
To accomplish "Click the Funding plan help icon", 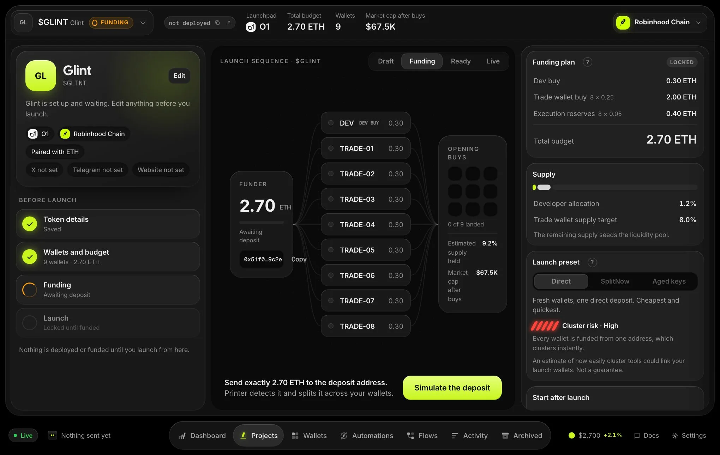I will tap(587, 62).
